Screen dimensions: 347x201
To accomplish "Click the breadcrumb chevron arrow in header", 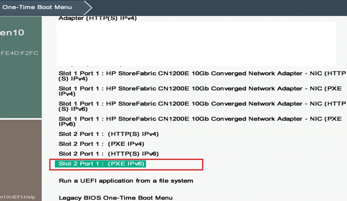I will [88, 7].
